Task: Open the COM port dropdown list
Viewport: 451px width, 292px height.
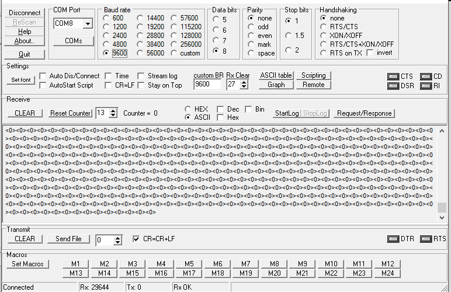Action: coord(88,24)
